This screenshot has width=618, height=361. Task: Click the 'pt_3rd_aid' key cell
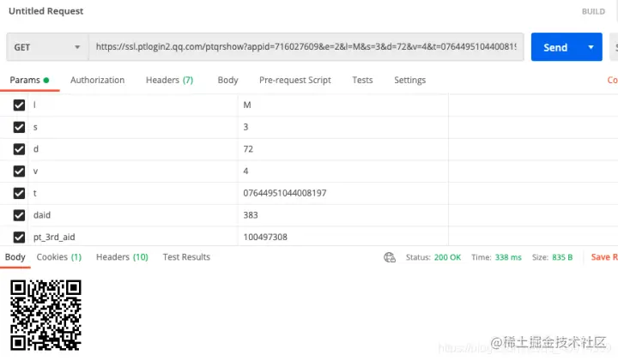(133, 238)
